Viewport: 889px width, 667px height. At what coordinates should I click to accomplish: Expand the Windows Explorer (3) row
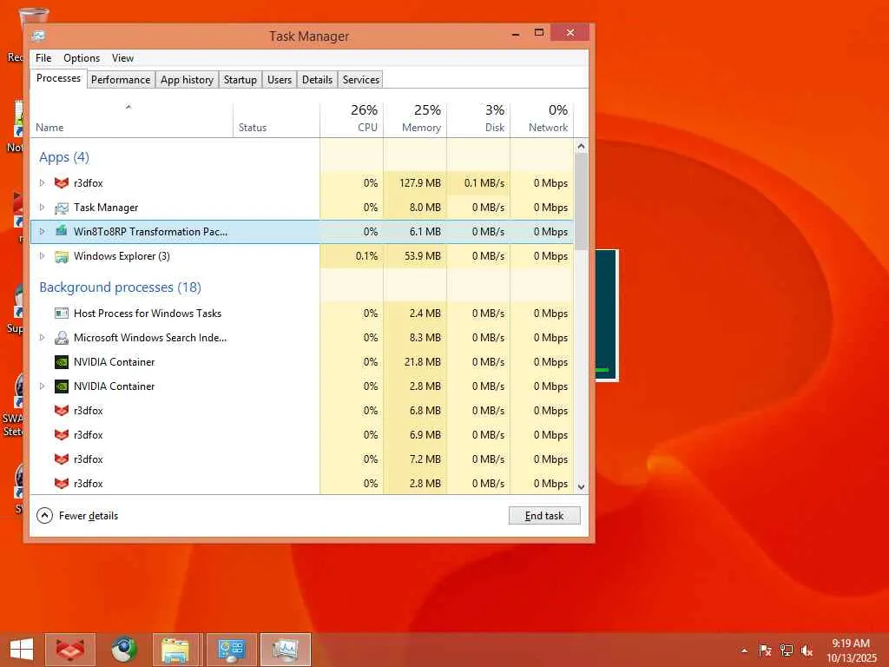[42, 256]
